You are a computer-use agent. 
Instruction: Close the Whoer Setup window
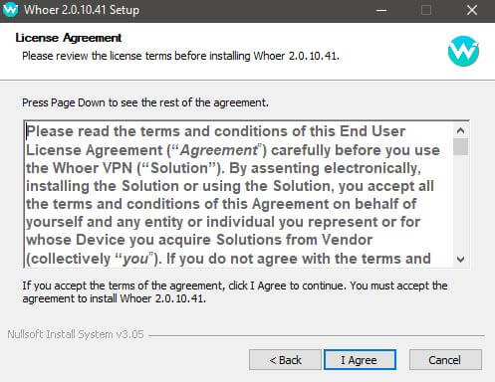[x=472, y=10]
